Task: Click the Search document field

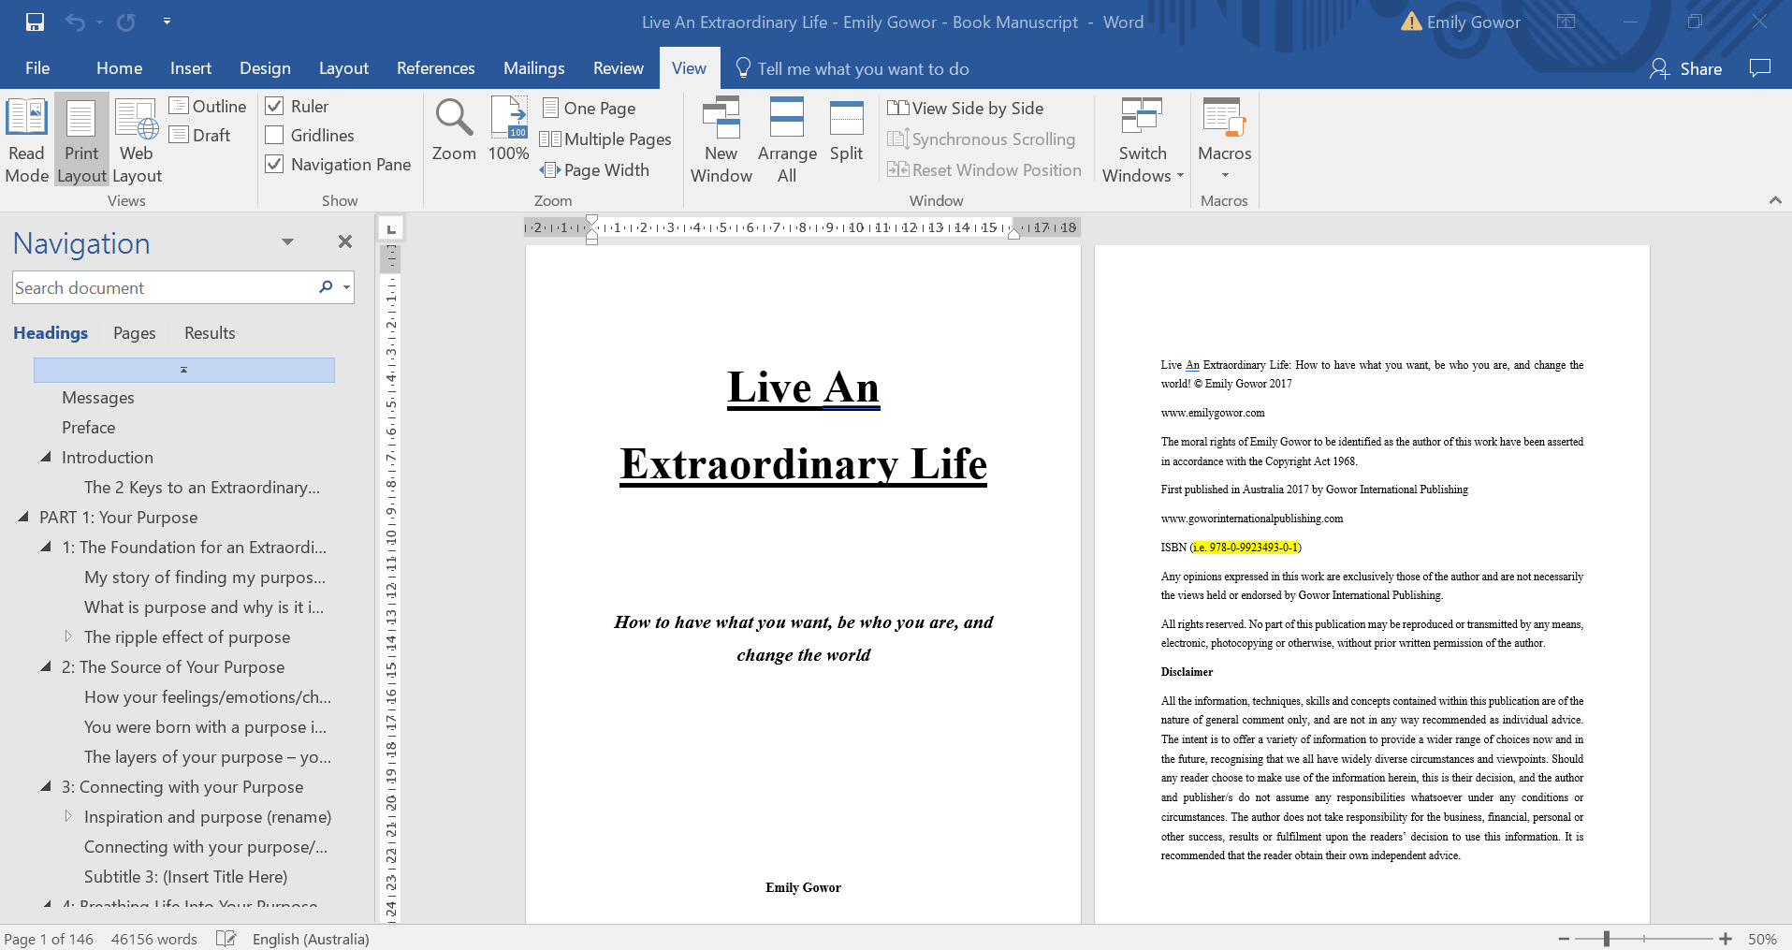Action: [x=164, y=287]
